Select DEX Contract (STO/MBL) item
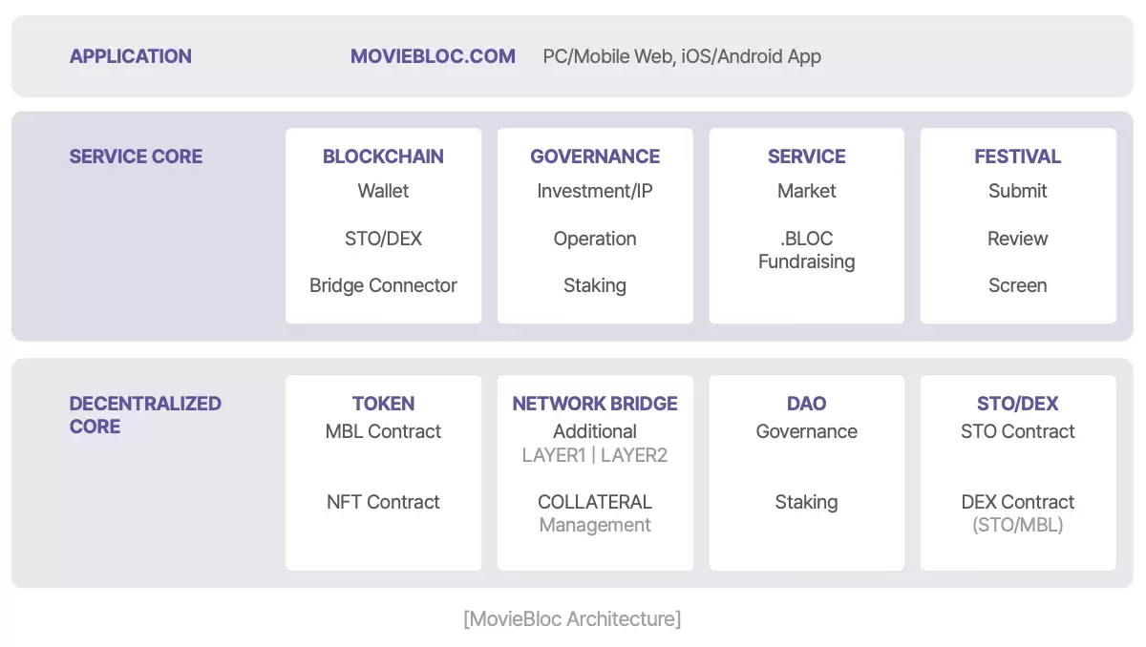Image resolution: width=1146 pixels, height=647 pixels. [x=1018, y=513]
